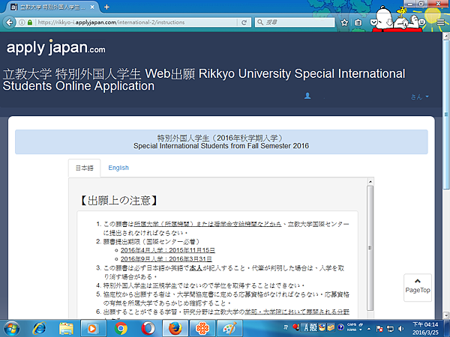Open the media player taskbar icon
This screenshot has width=450, height=337.
point(93,329)
